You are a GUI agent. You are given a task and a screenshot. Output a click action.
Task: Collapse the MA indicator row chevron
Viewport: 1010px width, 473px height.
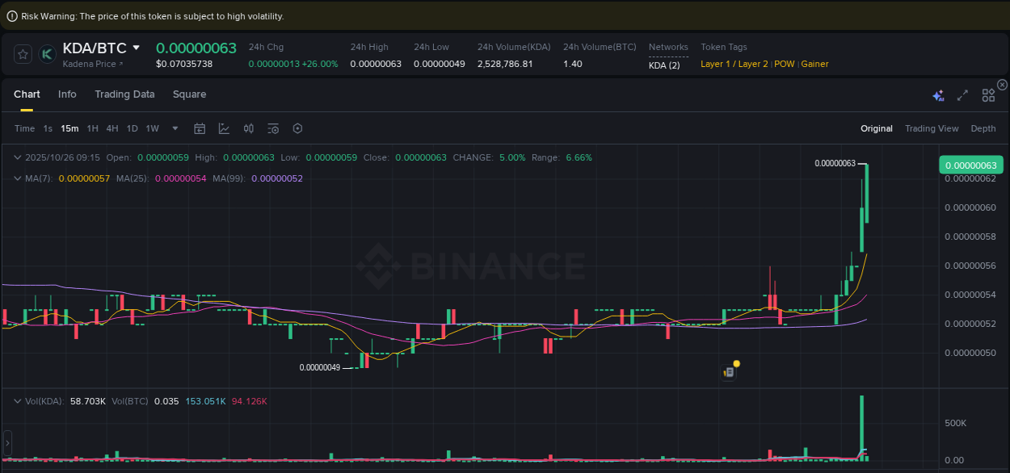pyautogui.click(x=18, y=178)
